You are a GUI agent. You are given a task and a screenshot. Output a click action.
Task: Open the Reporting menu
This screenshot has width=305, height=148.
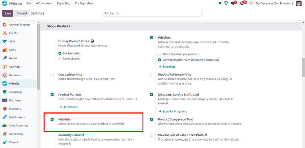coord(64,3)
